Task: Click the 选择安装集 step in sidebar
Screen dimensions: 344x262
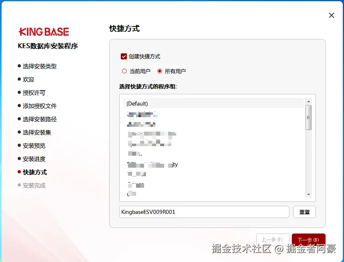Action: click(35, 132)
